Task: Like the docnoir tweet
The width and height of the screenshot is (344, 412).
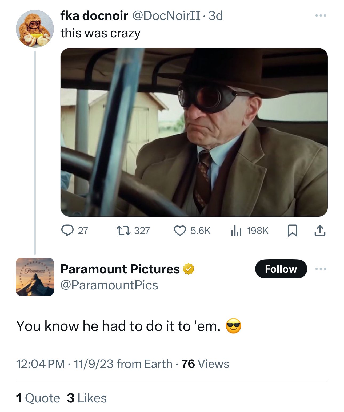Action: click(192, 231)
